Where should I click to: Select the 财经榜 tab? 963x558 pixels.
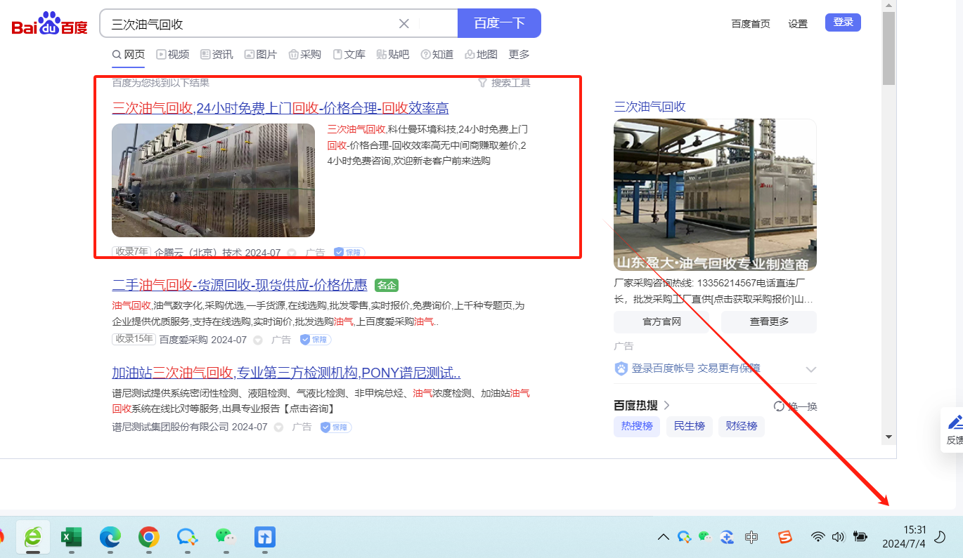(x=742, y=426)
